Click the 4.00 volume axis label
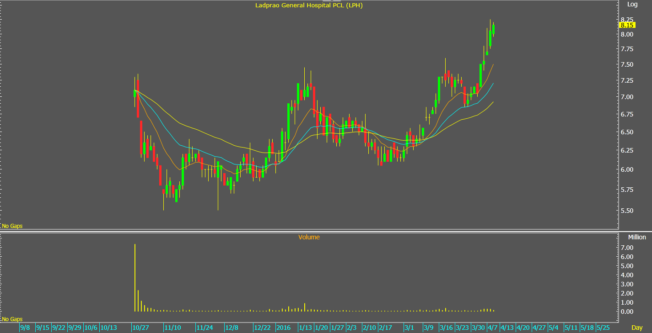652x333 pixels. click(x=627, y=275)
